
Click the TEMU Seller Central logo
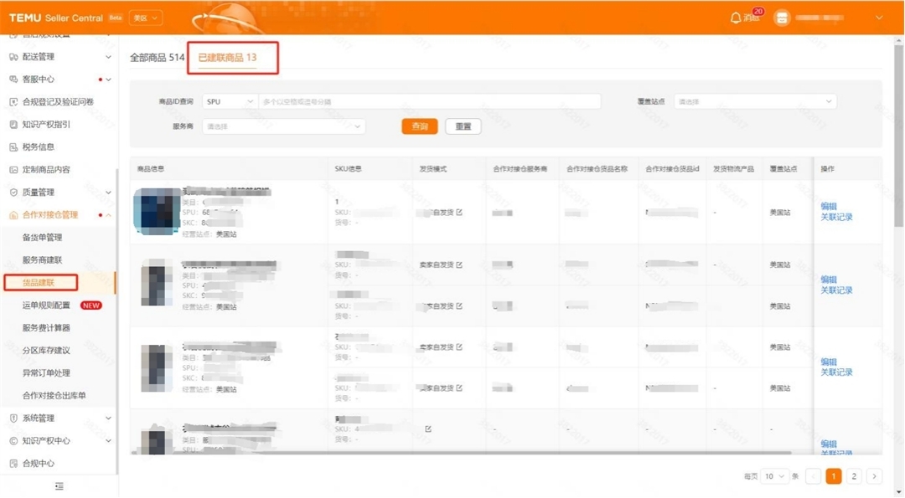click(55, 18)
